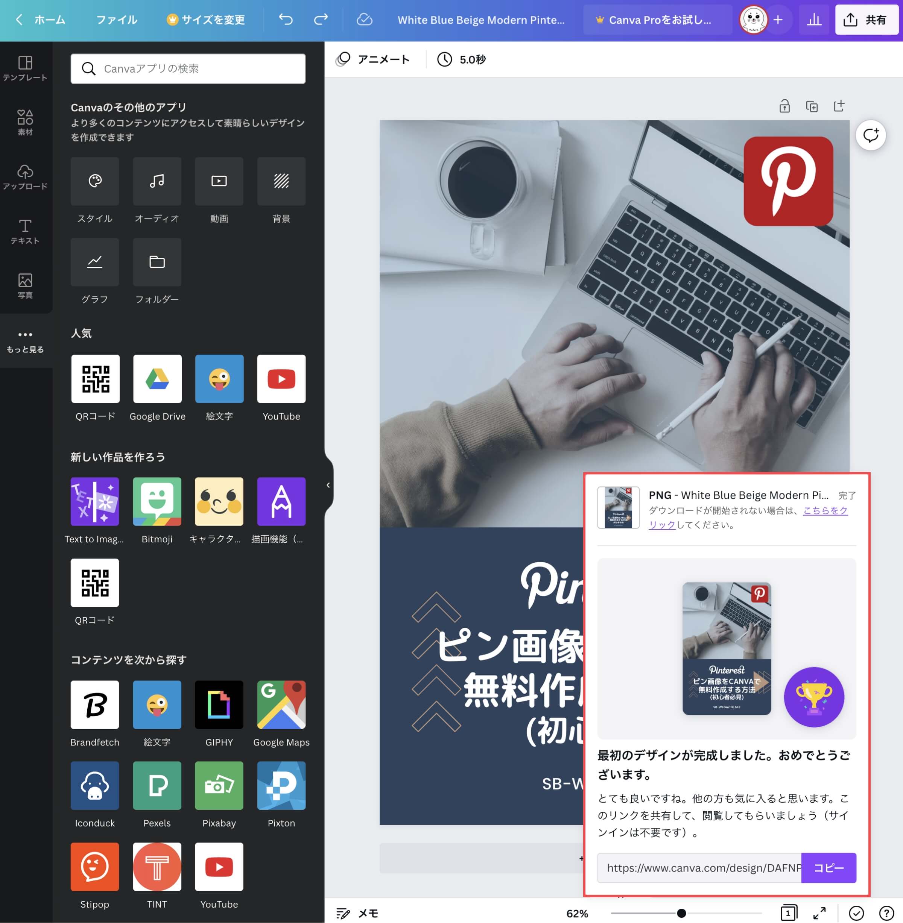Click the アニメート button
Image resolution: width=903 pixels, height=923 pixels.
[x=373, y=59]
